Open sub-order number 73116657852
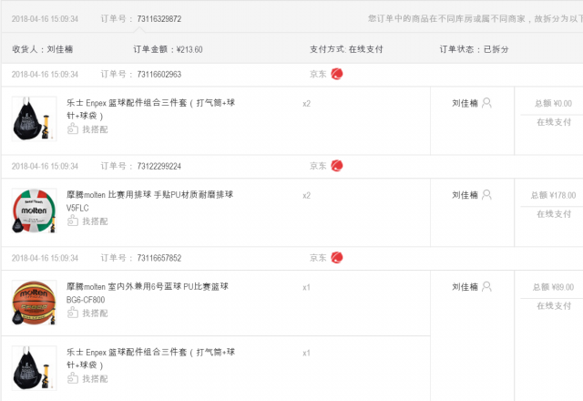Image resolution: width=583 pixels, height=401 pixels. pyautogui.click(x=159, y=258)
